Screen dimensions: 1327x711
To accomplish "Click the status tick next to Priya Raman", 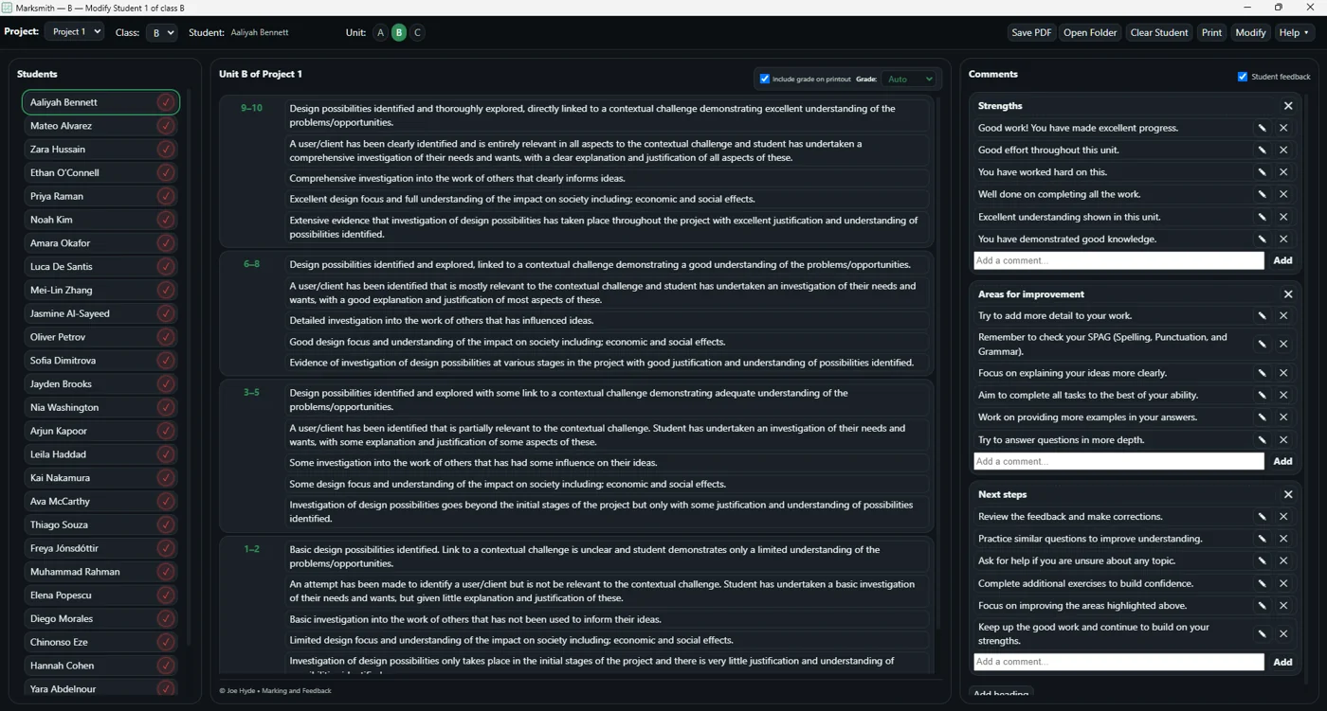I will pos(166,196).
